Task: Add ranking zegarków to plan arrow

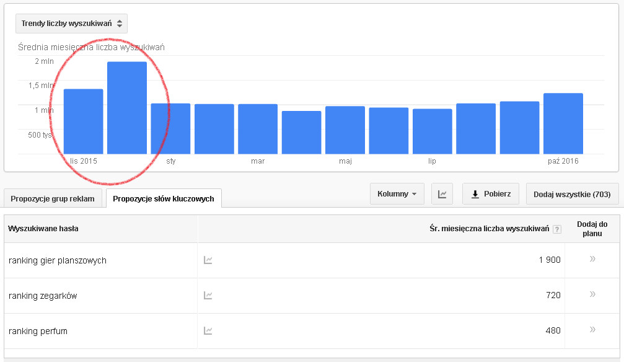Action: tap(592, 294)
